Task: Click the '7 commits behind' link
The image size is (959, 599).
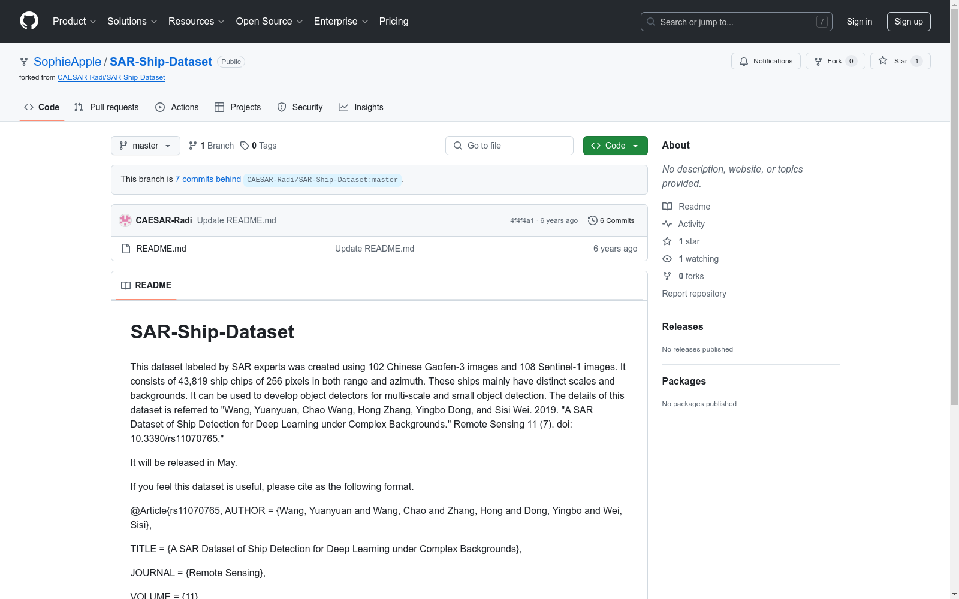Action: pyautogui.click(x=208, y=179)
